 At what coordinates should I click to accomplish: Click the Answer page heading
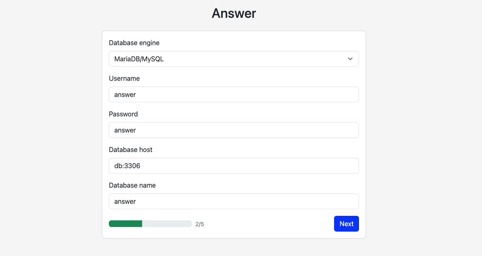tap(234, 13)
